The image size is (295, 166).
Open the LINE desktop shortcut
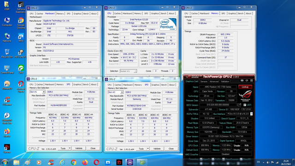click(x=21, y=70)
